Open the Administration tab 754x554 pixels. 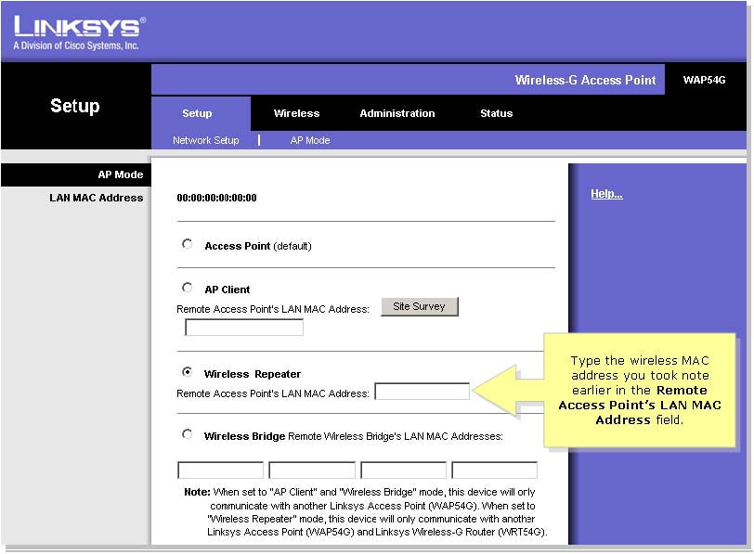396,113
